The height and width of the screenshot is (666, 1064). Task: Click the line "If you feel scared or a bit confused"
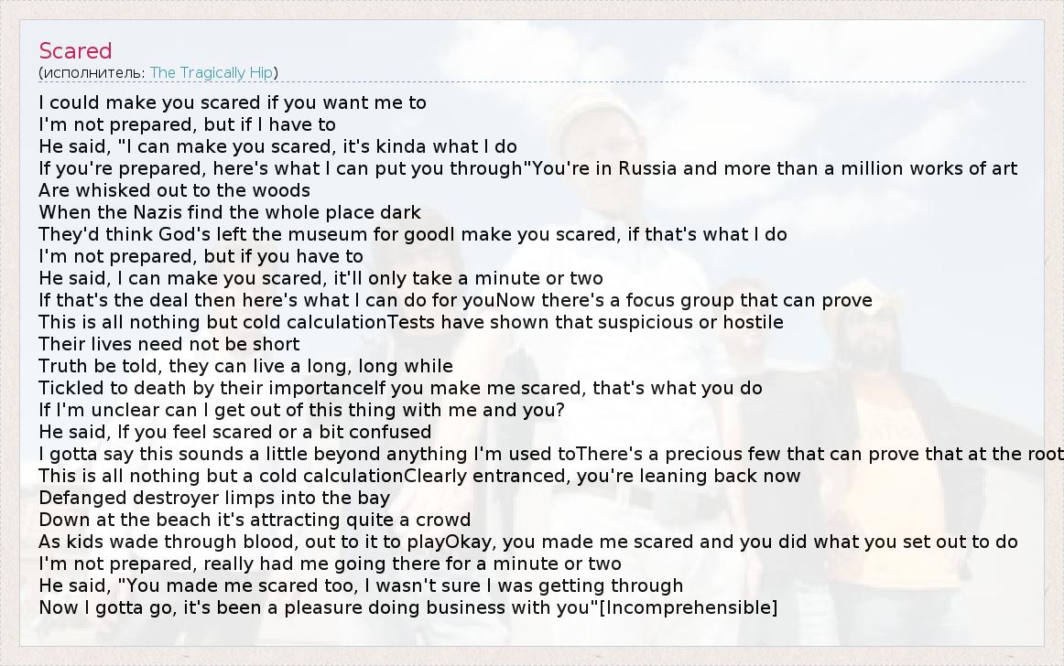[234, 432]
